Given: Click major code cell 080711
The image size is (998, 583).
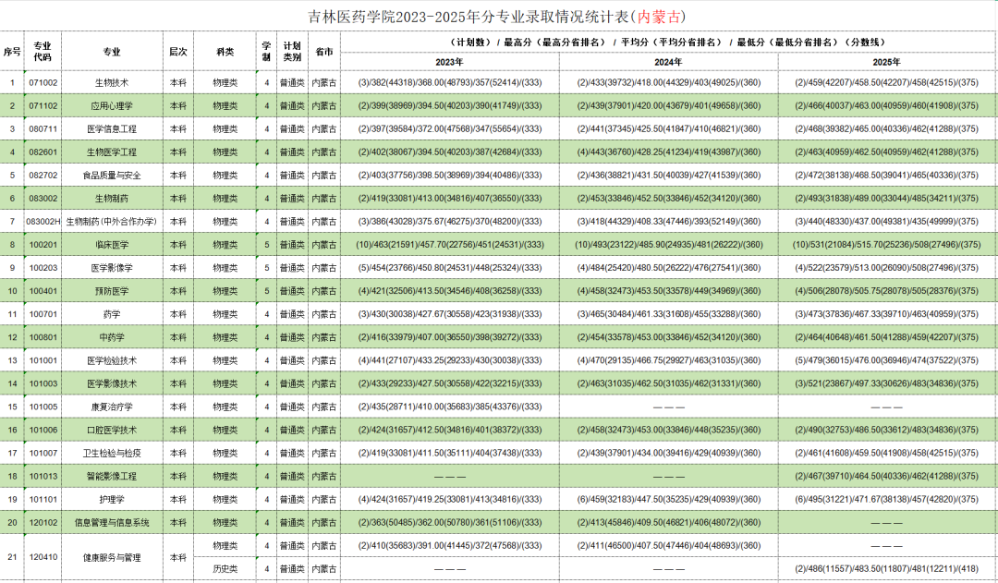Looking at the screenshot, I should coord(43,128).
